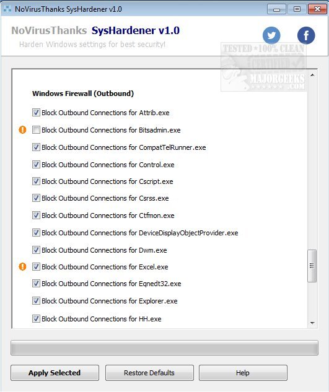The width and height of the screenshot is (329, 392).
Task: Click the vertical scrollbar thumb
Action: point(312,266)
